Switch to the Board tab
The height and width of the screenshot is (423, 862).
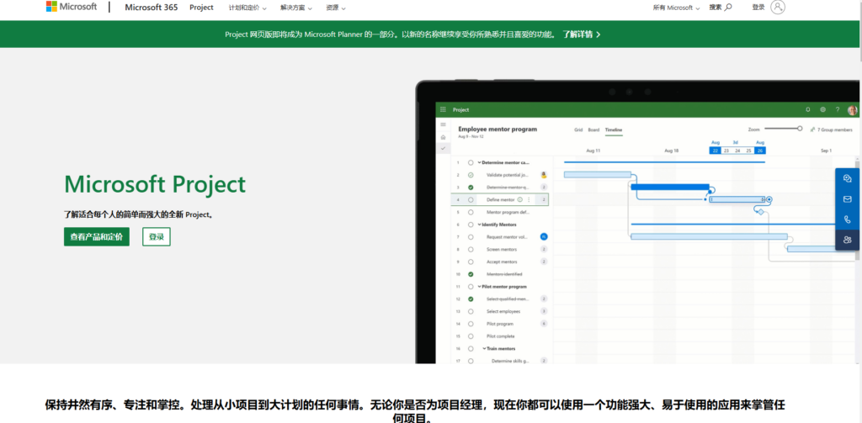tap(593, 130)
